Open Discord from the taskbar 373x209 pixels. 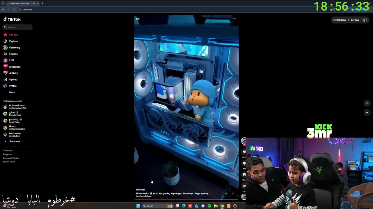[203, 206]
